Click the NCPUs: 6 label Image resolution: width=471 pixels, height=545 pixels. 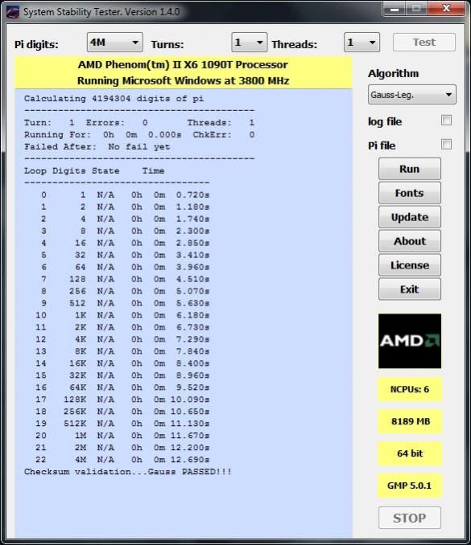click(x=410, y=389)
